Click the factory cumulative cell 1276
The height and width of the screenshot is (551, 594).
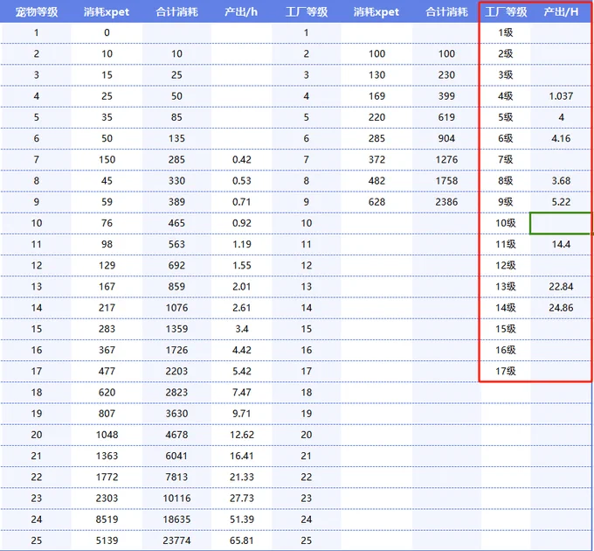click(x=446, y=159)
